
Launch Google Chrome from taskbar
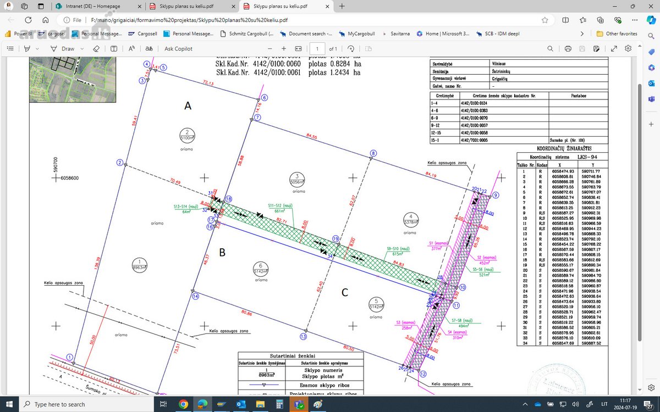point(183,404)
